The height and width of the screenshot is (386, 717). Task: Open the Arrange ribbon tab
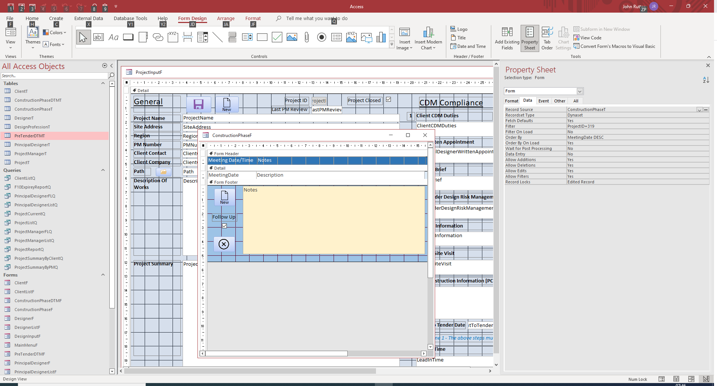coord(226,18)
